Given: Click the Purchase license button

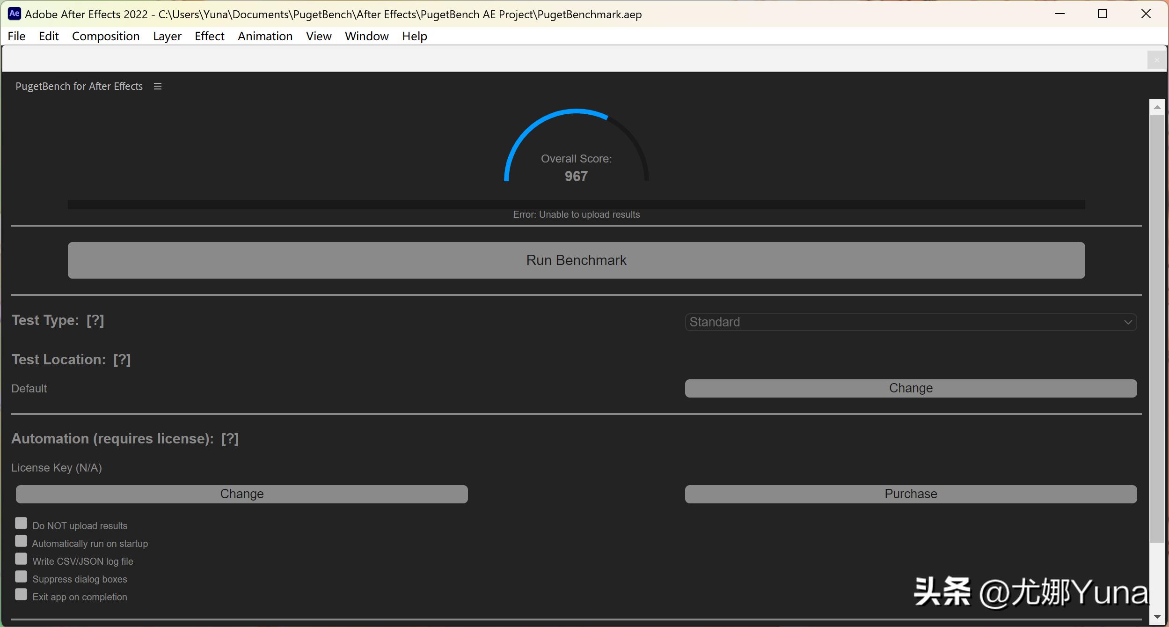Looking at the screenshot, I should point(910,494).
